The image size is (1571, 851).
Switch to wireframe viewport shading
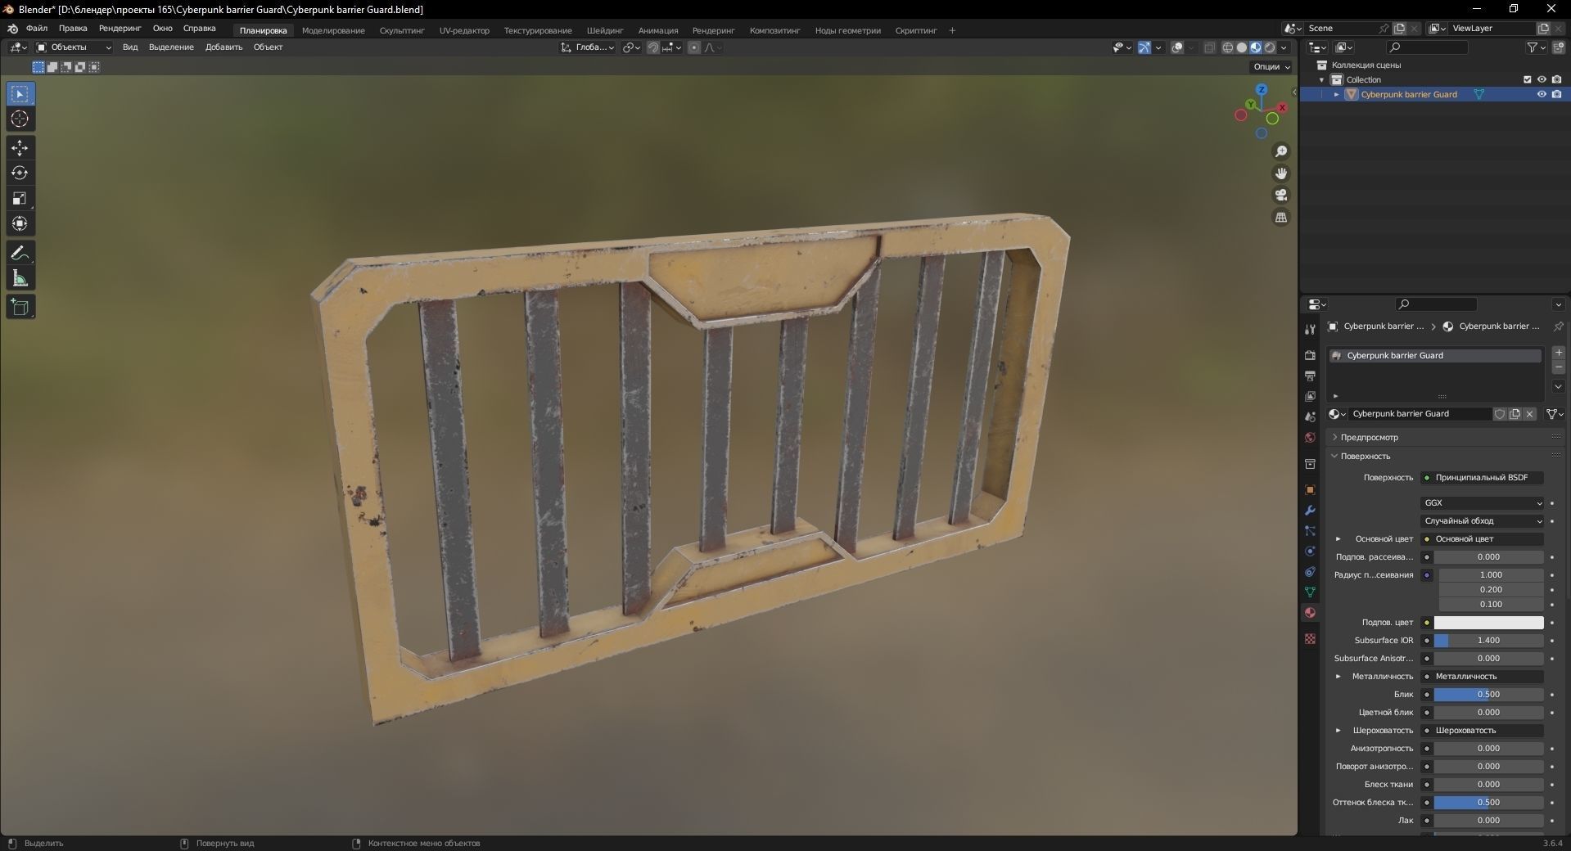pyautogui.click(x=1228, y=47)
